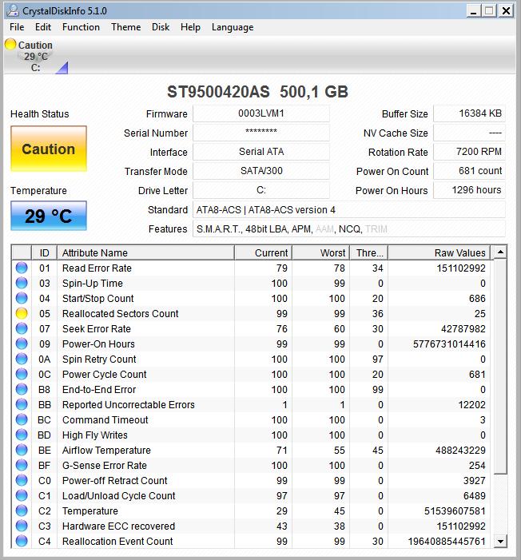
Task: Click the blue status orb for C2 Temperature
Action: tap(22, 510)
